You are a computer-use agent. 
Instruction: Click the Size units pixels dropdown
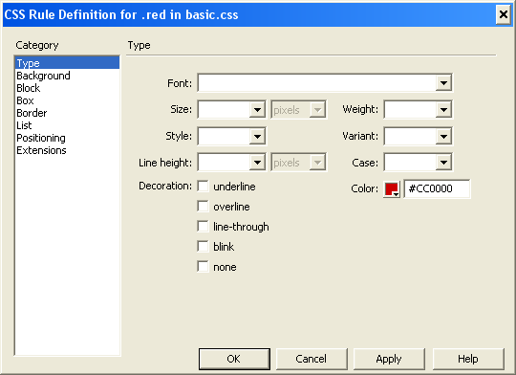click(298, 109)
